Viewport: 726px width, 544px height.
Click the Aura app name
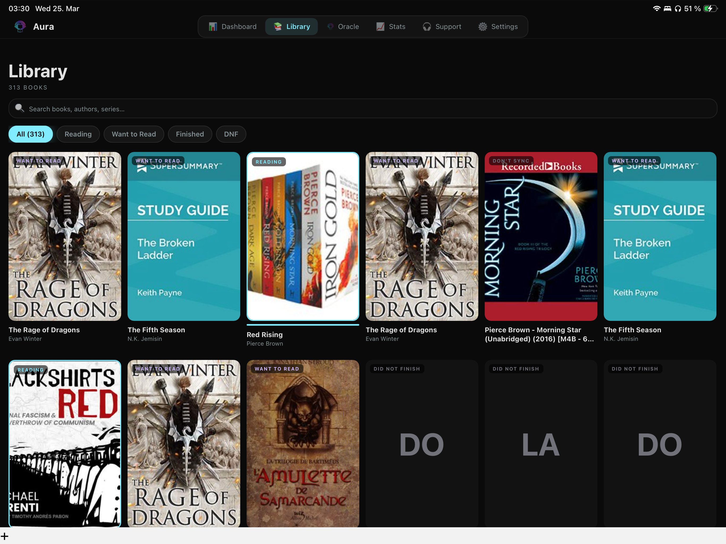point(44,27)
